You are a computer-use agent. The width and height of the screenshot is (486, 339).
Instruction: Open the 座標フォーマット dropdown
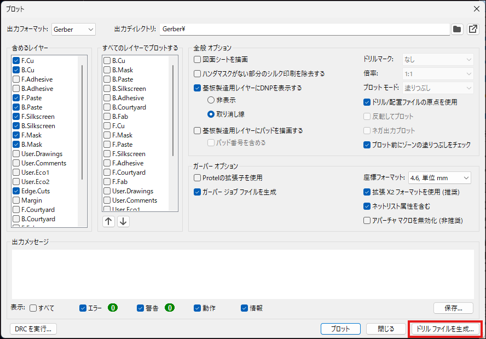click(439, 177)
